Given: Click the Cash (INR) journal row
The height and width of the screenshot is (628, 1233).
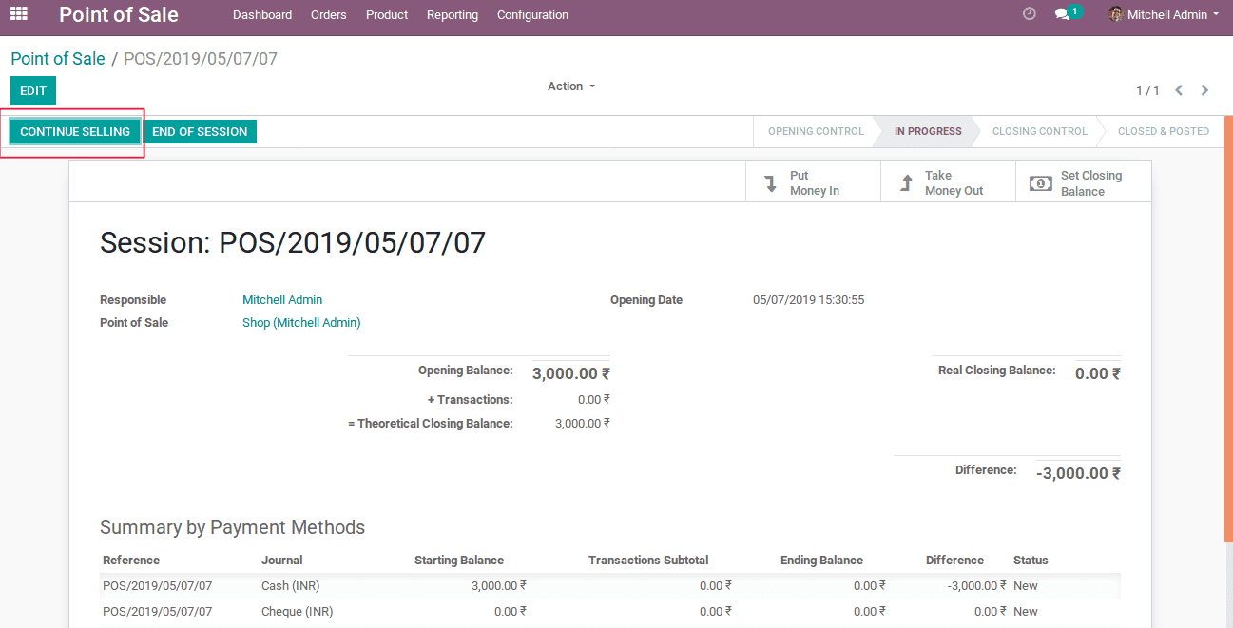Looking at the screenshot, I should coord(610,586).
